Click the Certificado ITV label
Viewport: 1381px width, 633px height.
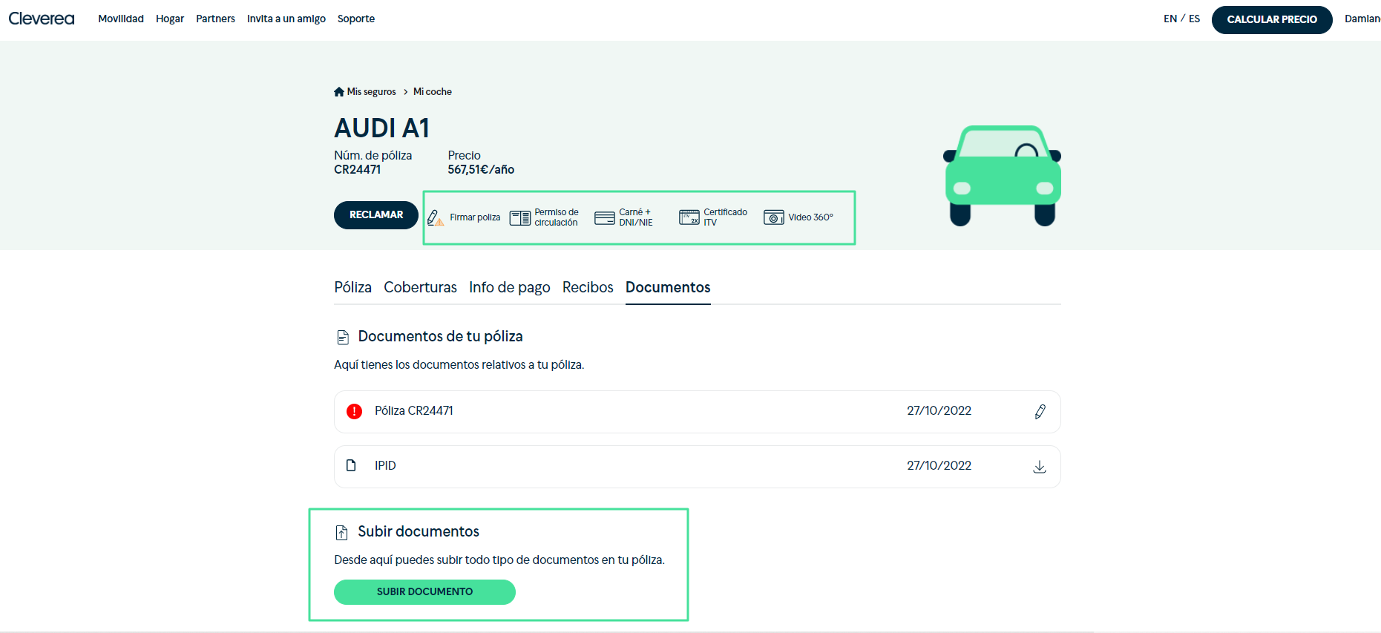(x=725, y=217)
